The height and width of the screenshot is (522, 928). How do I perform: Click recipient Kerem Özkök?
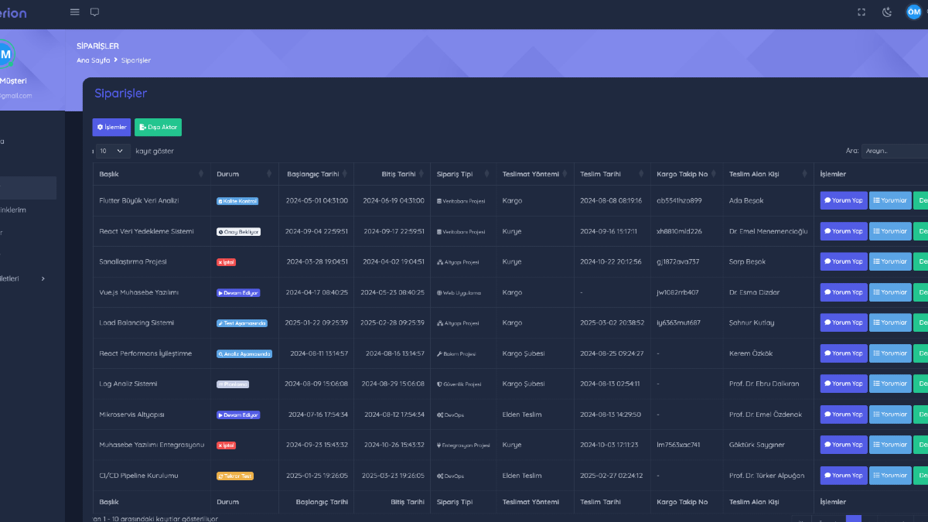pyautogui.click(x=751, y=353)
